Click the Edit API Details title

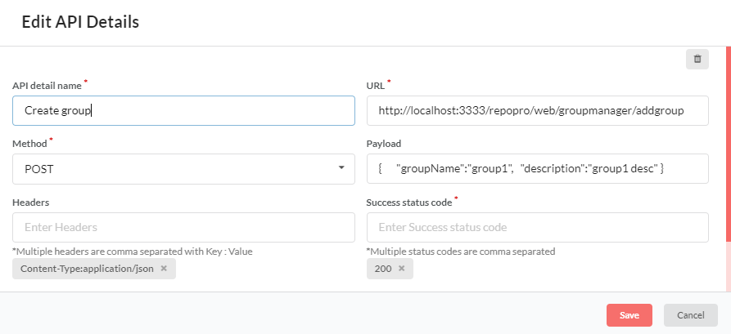[80, 22]
